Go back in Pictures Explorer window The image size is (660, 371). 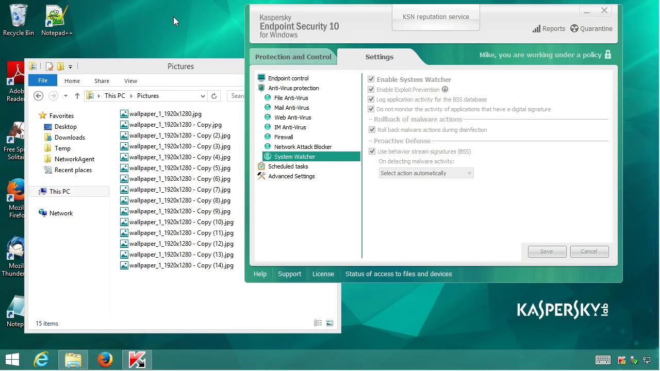[38, 96]
